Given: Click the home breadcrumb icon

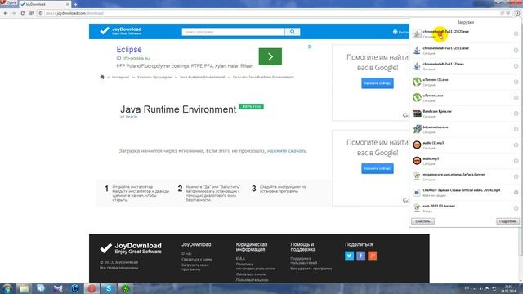Looking at the screenshot, I should pos(102,77).
